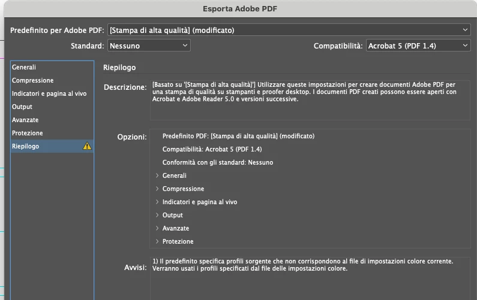This screenshot has height=300, width=477.
Task: Open the Compatibilità dropdown Acrobat 5
Action: click(418, 46)
